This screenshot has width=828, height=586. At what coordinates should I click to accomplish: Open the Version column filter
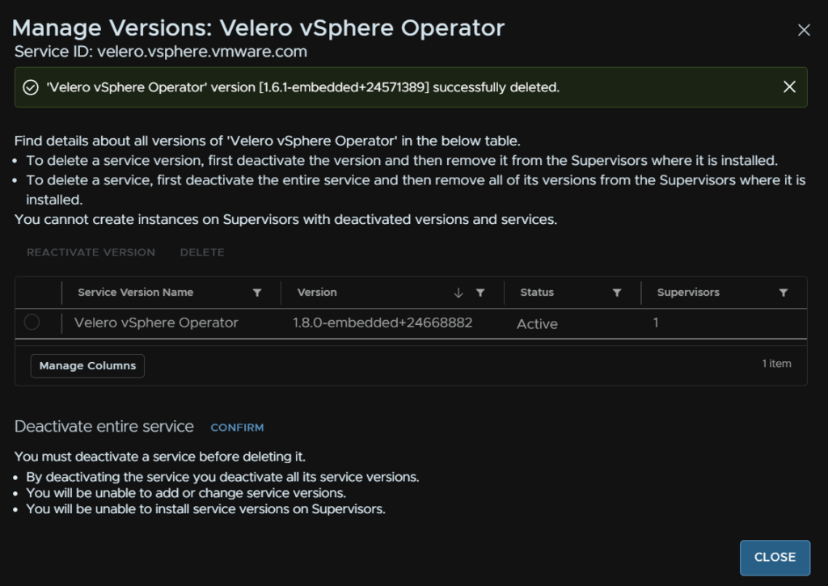click(x=480, y=293)
